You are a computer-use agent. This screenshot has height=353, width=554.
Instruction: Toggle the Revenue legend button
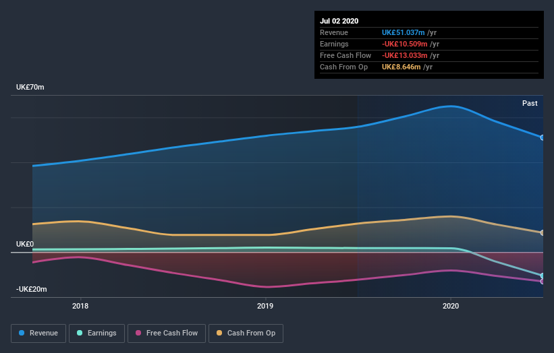point(38,333)
